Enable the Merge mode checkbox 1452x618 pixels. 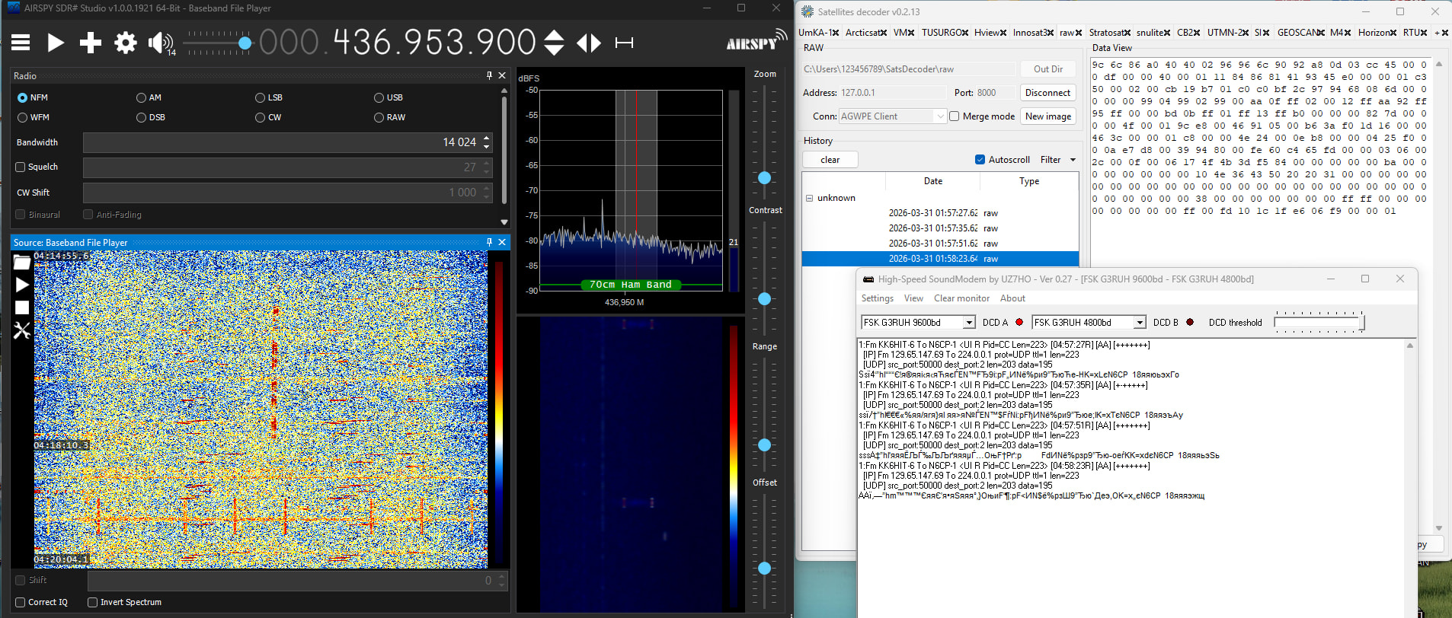[954, 116]
